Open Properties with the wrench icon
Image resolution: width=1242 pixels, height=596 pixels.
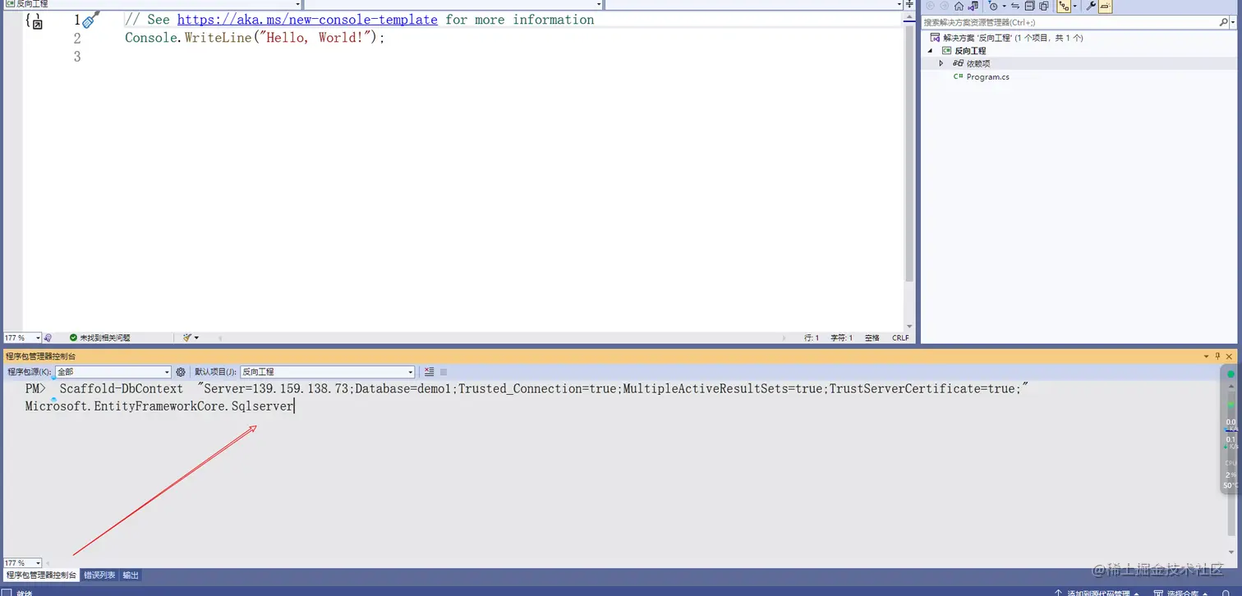point(1091,6)
